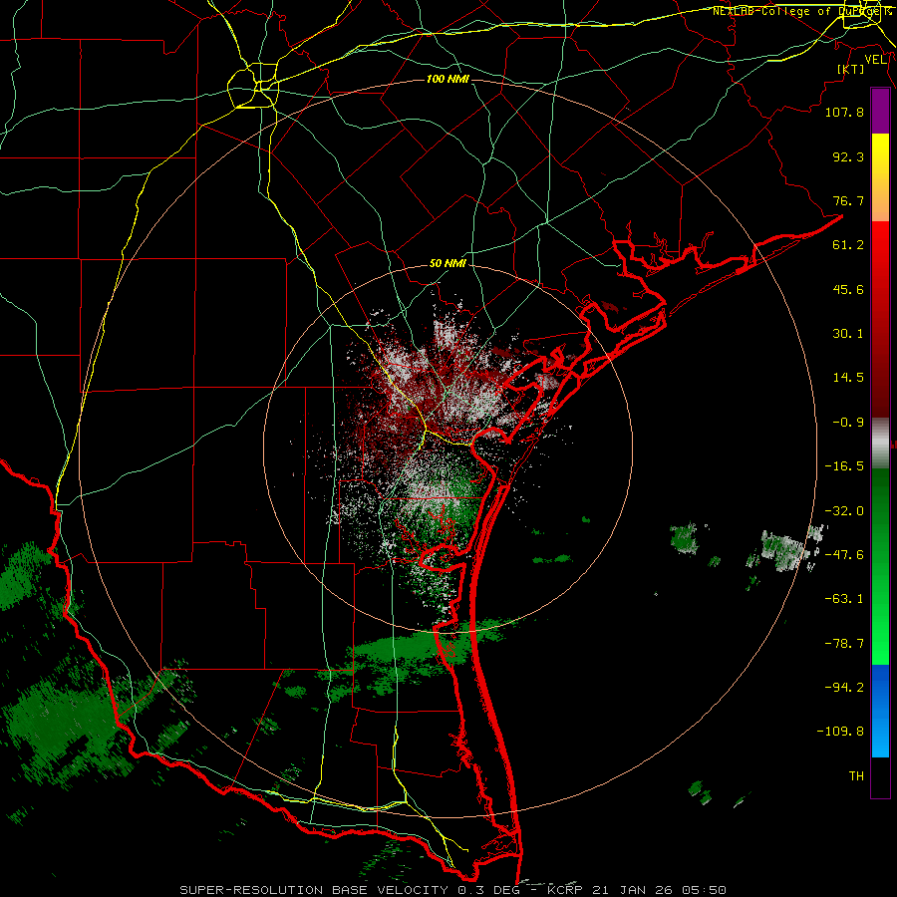Select the 76.7 scale value
The image size is (897, 897).
pos(848,200)
